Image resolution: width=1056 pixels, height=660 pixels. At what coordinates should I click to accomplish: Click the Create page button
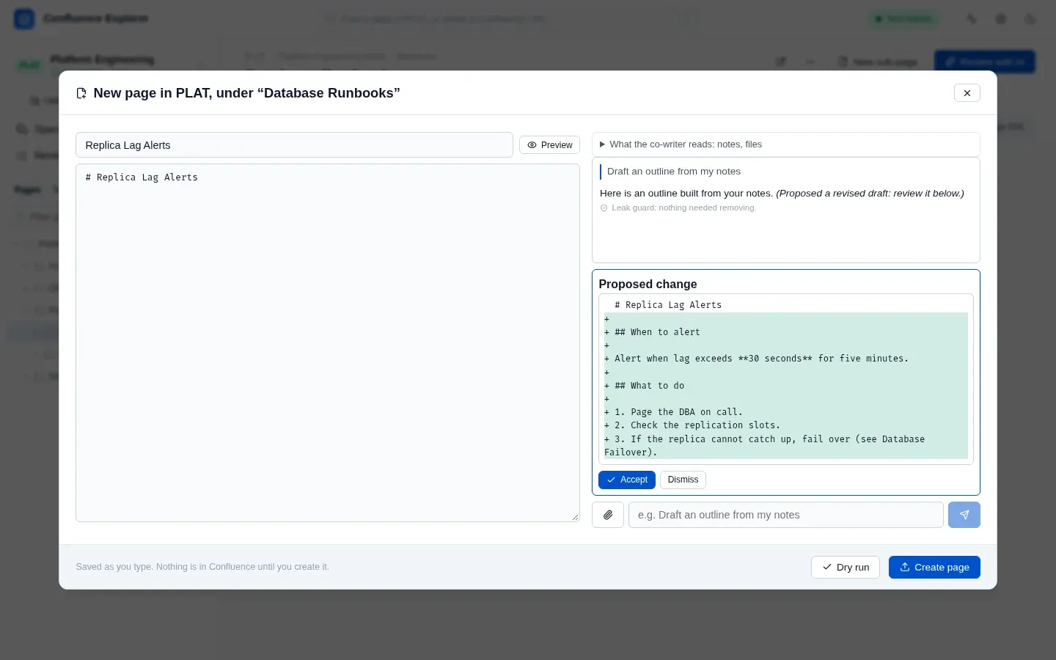coord(934,567)
